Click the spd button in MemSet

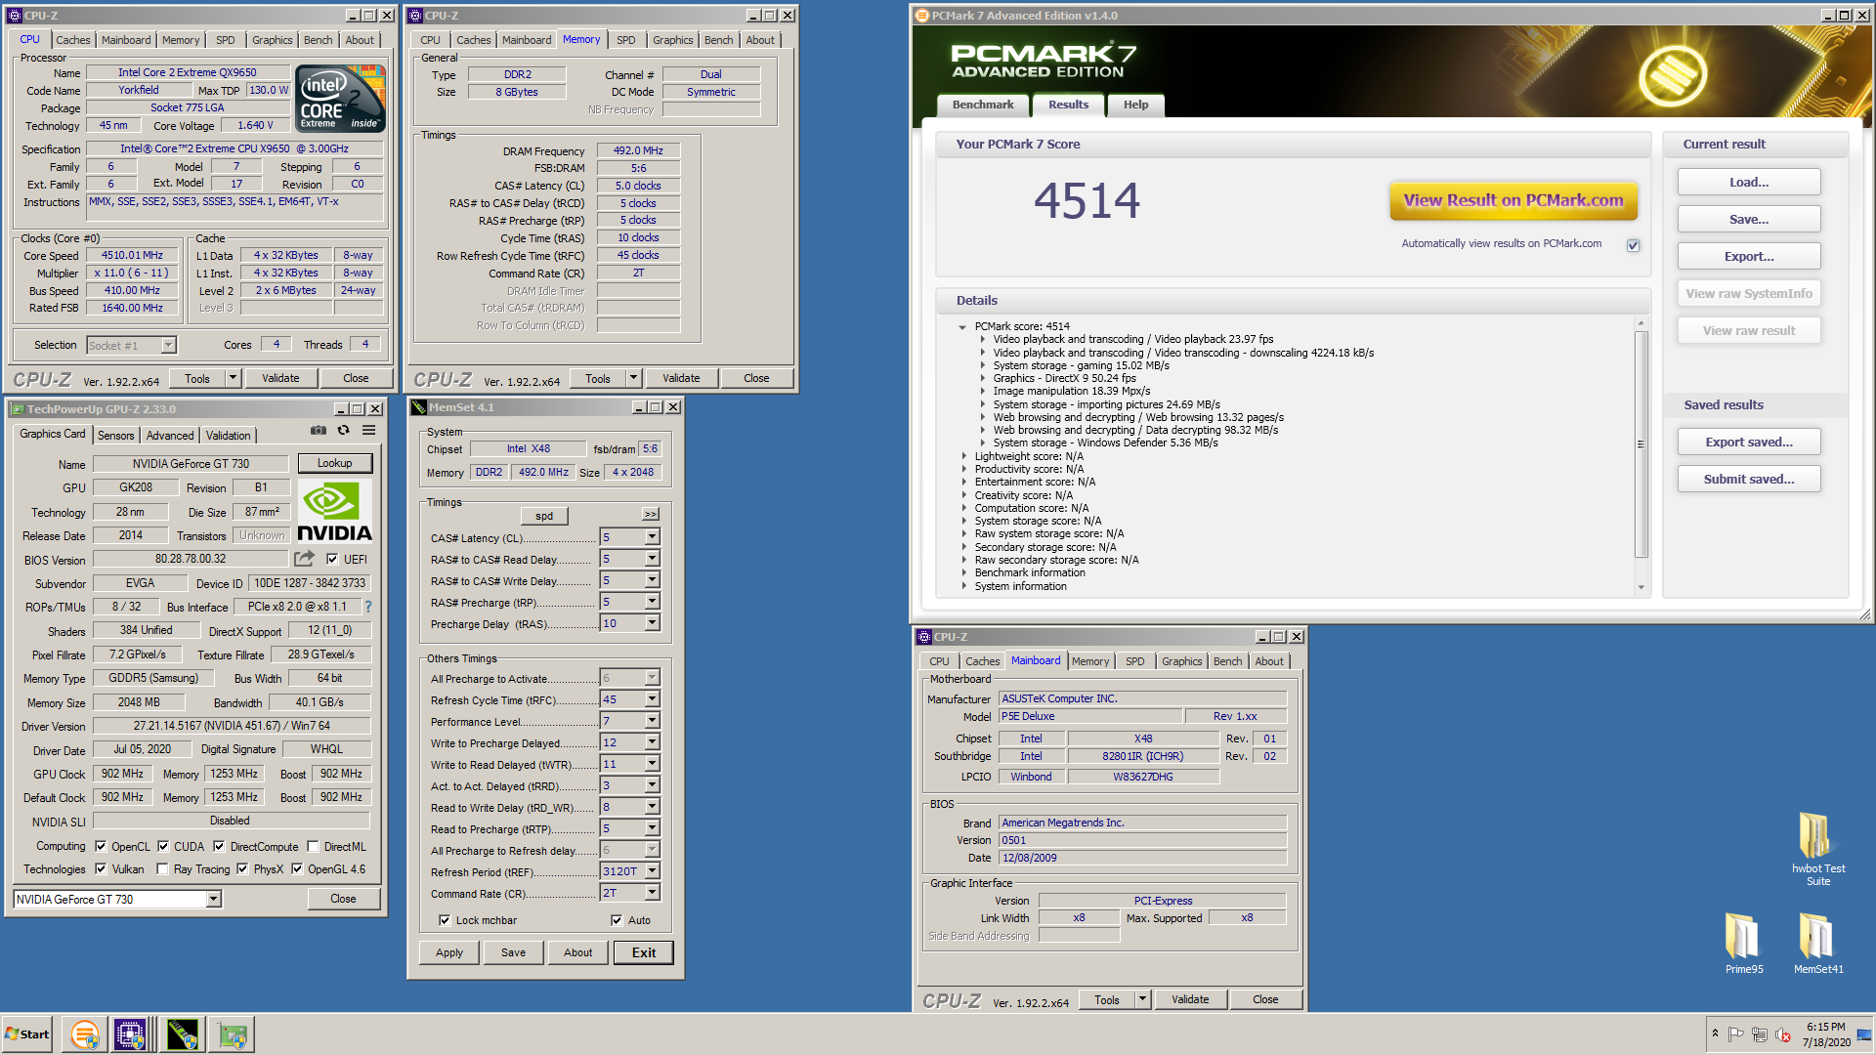544,516
